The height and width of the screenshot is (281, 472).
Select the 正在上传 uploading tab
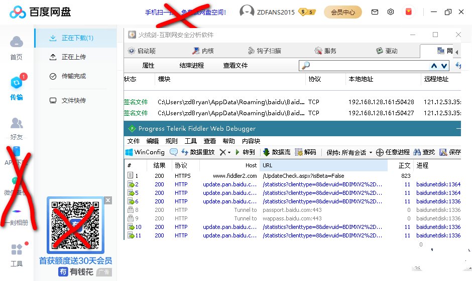(x=73, y=57)
